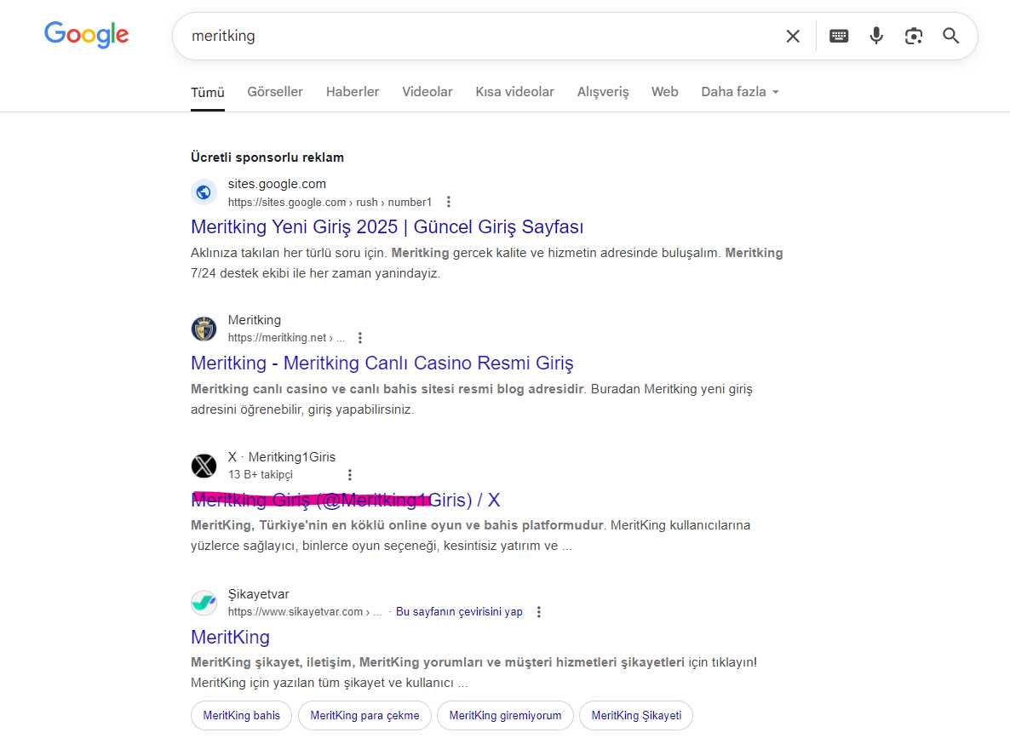Image resolution: width=1010 pixels, height=744 pixels.
Task: Click the sites.google.com site name
Action: pos(277,184)
